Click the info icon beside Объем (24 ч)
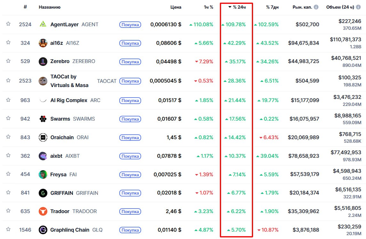The height and width of the screenshot is (239, 366). click(x=361, y=7)
